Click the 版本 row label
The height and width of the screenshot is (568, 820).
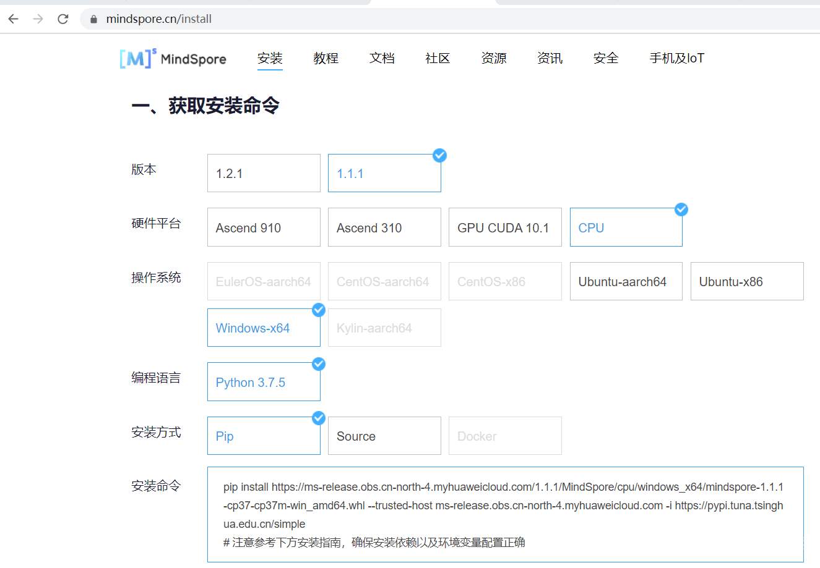pos(144,169)
